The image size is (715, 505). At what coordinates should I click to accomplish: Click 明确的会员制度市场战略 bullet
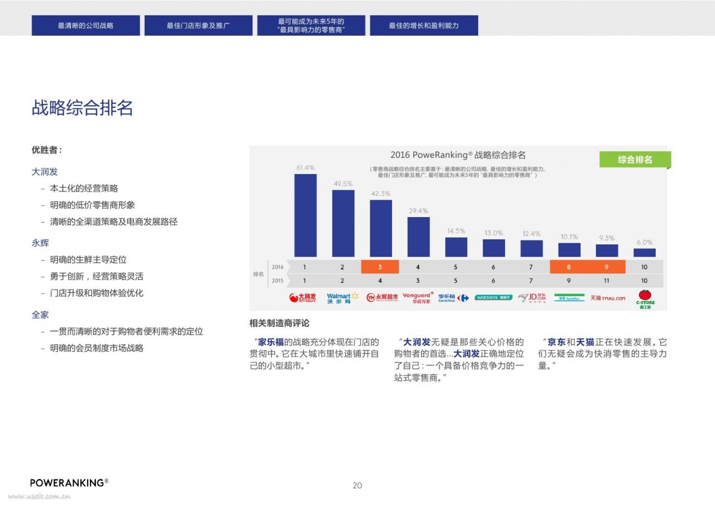[97, 348]
